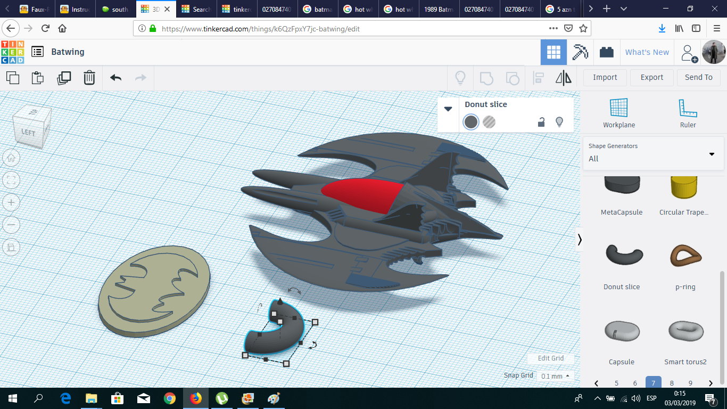Open the Shape Generators All dropdown
This screenshot has width=727, height=409.
pyautogui.click(x=653, y=153)
